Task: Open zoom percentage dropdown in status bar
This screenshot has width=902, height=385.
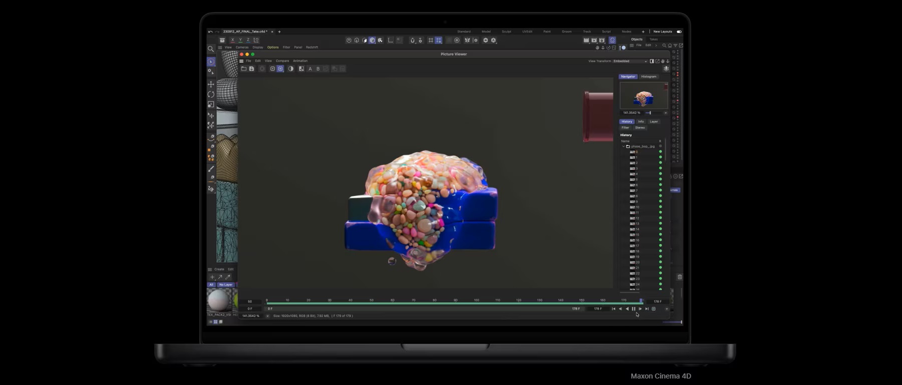Action: pos(267,316)
